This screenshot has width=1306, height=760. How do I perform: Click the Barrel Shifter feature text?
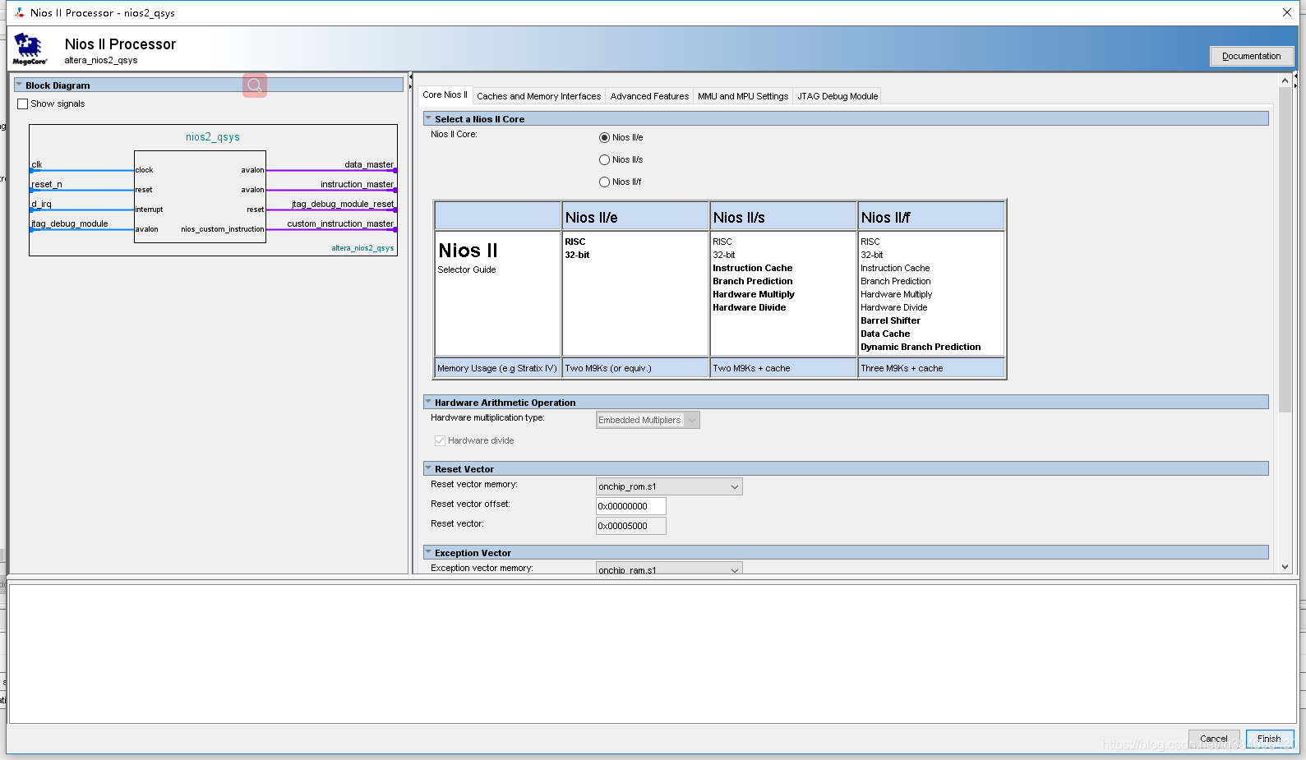click(x=890, y=320)
